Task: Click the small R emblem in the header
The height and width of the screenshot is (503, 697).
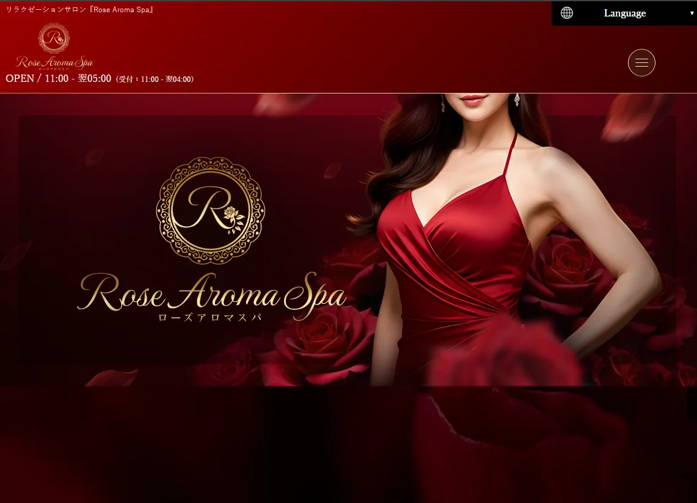Action: (x=54, y=39)
